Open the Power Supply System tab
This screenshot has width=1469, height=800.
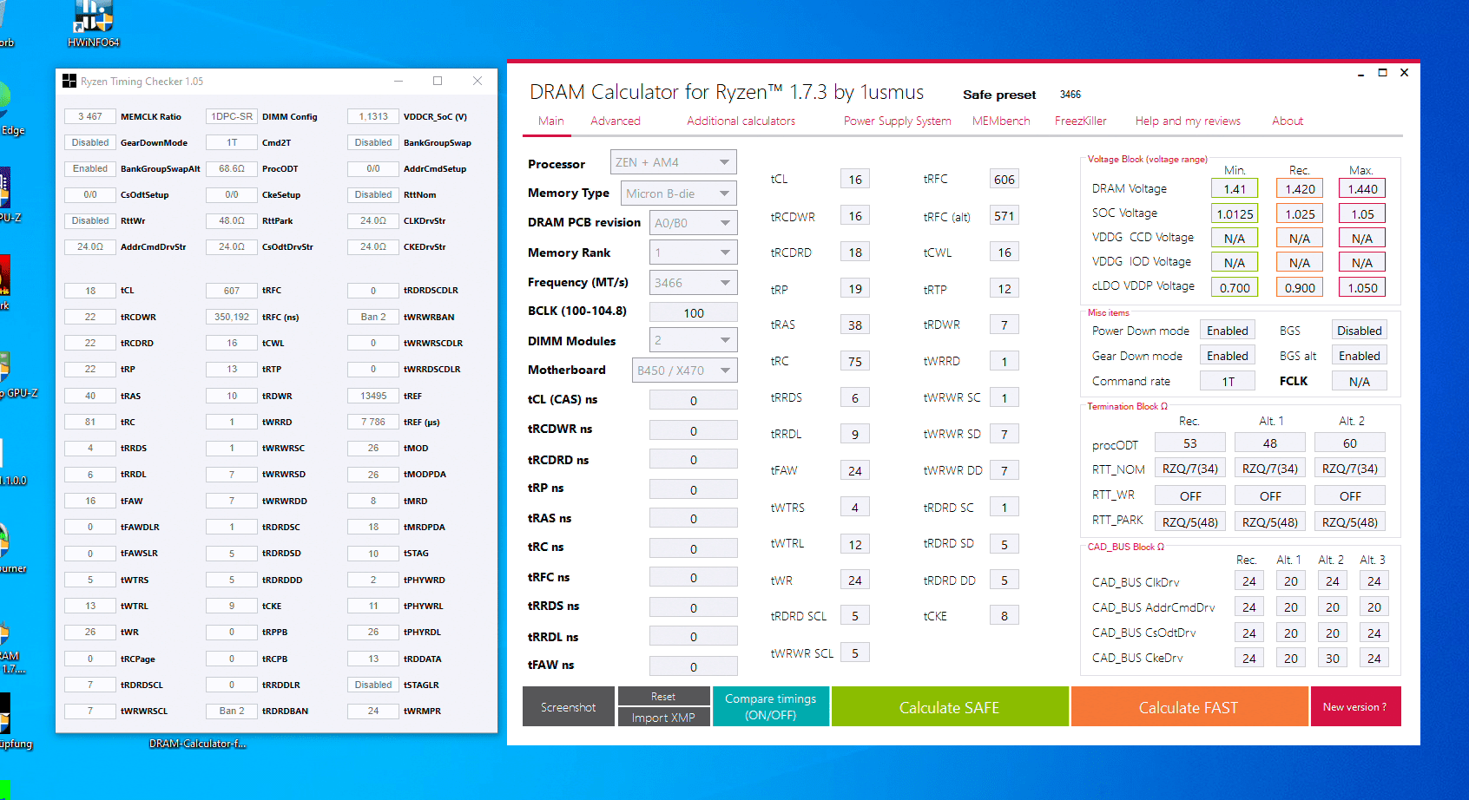(x=898, y=121)
